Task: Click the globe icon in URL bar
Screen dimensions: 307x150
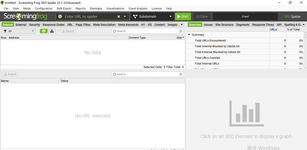Action: 60,16
